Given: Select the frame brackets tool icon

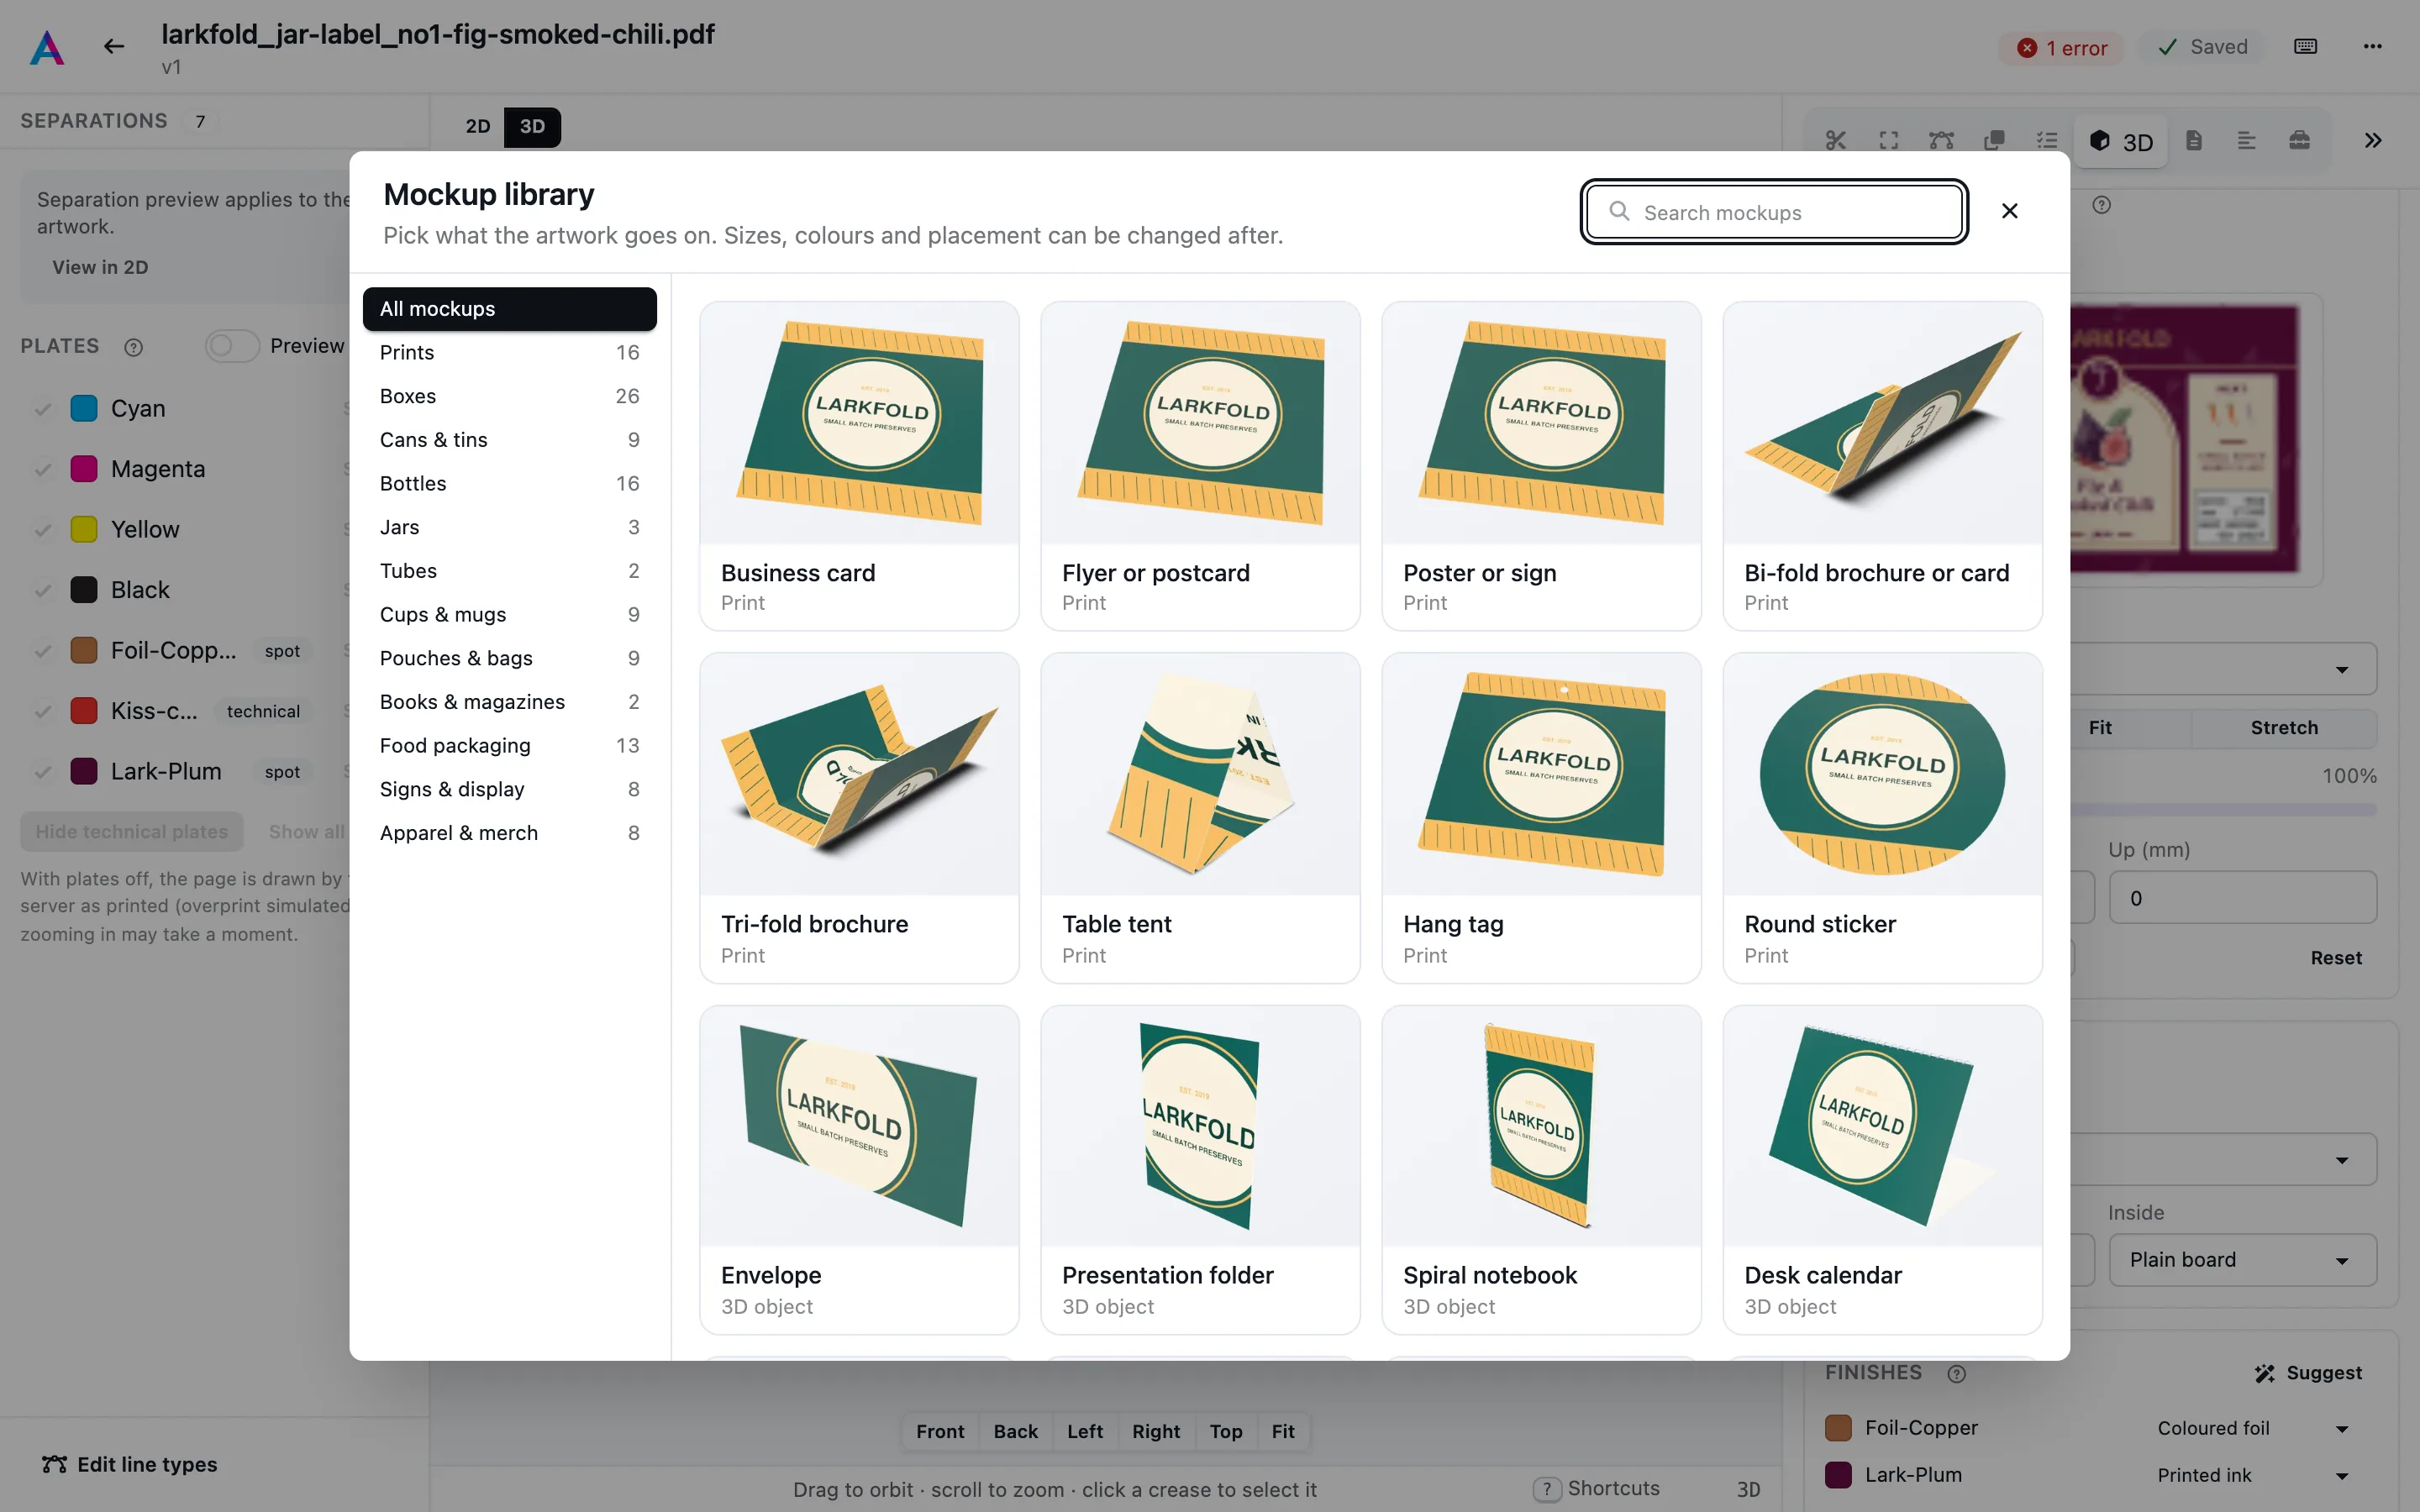Looking at the screenshot, I should click(1889, 141).
